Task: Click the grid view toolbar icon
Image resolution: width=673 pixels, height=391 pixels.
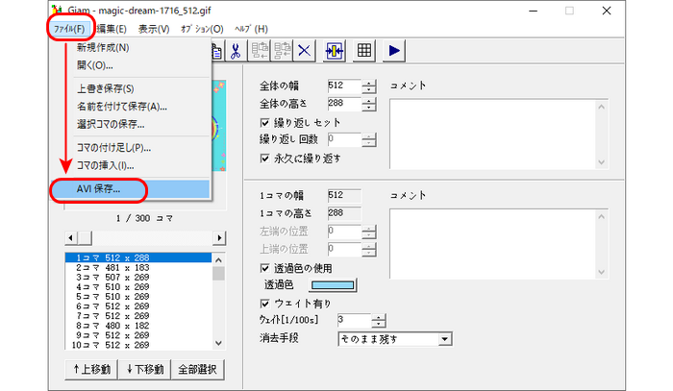Action: click(x=364, y=51)
